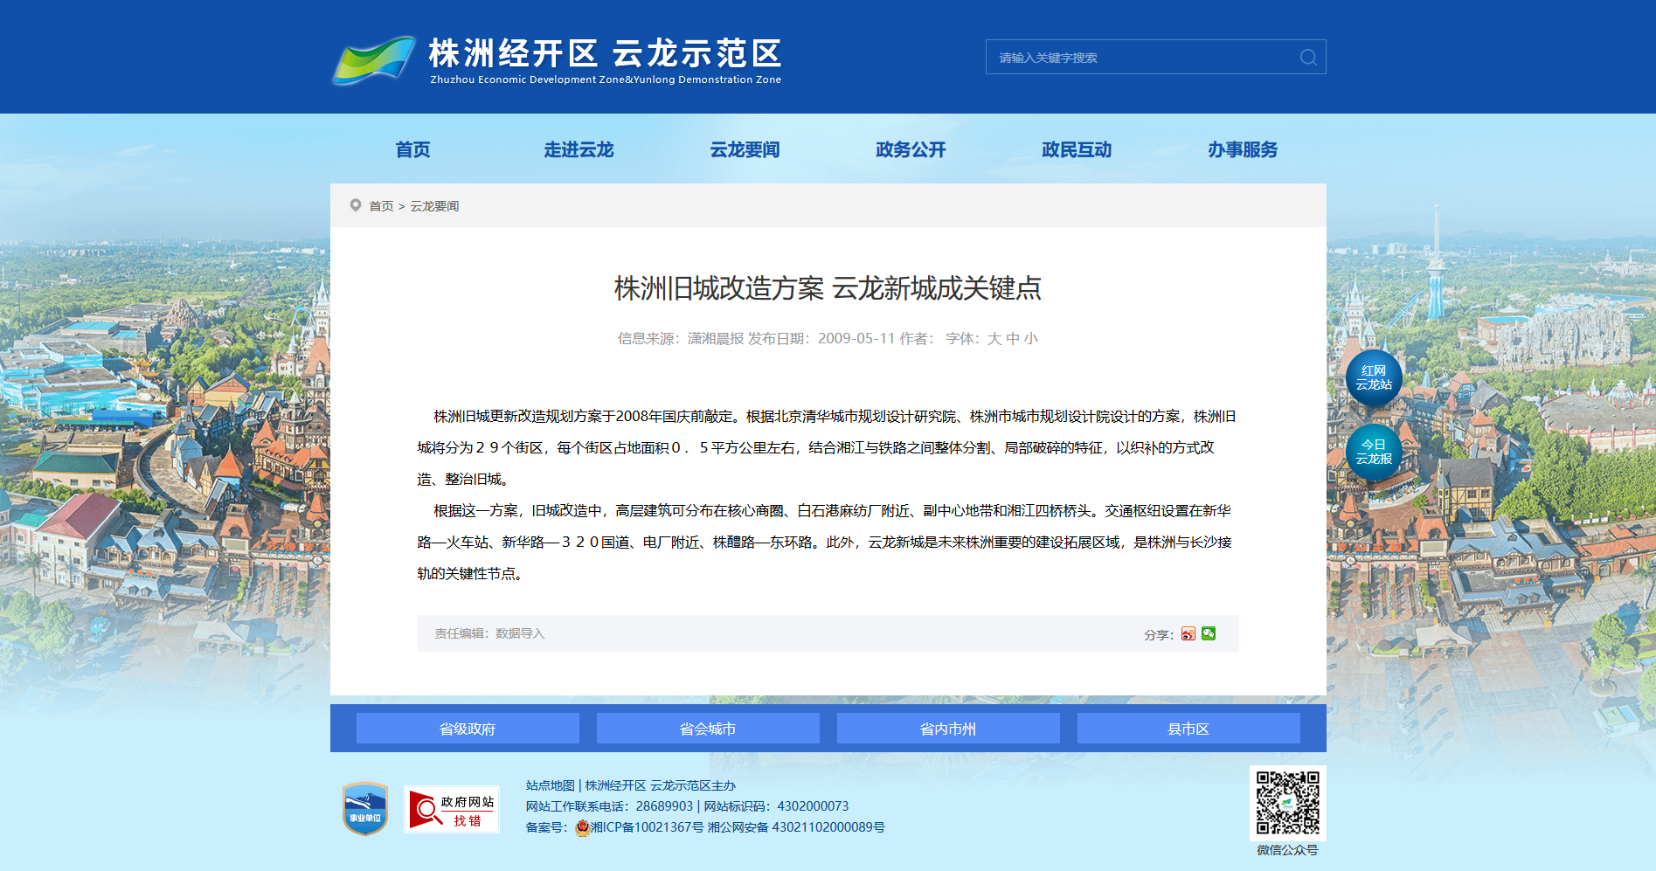Expand the 省级政府 links list
Viewport: 1656px width, 871px height.
click(468, 729)
